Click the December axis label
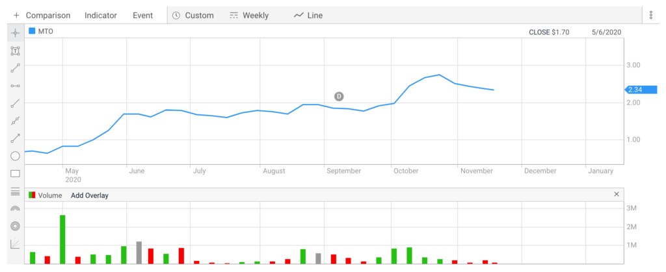Screen dimensions: 666x272 [540, 171]
